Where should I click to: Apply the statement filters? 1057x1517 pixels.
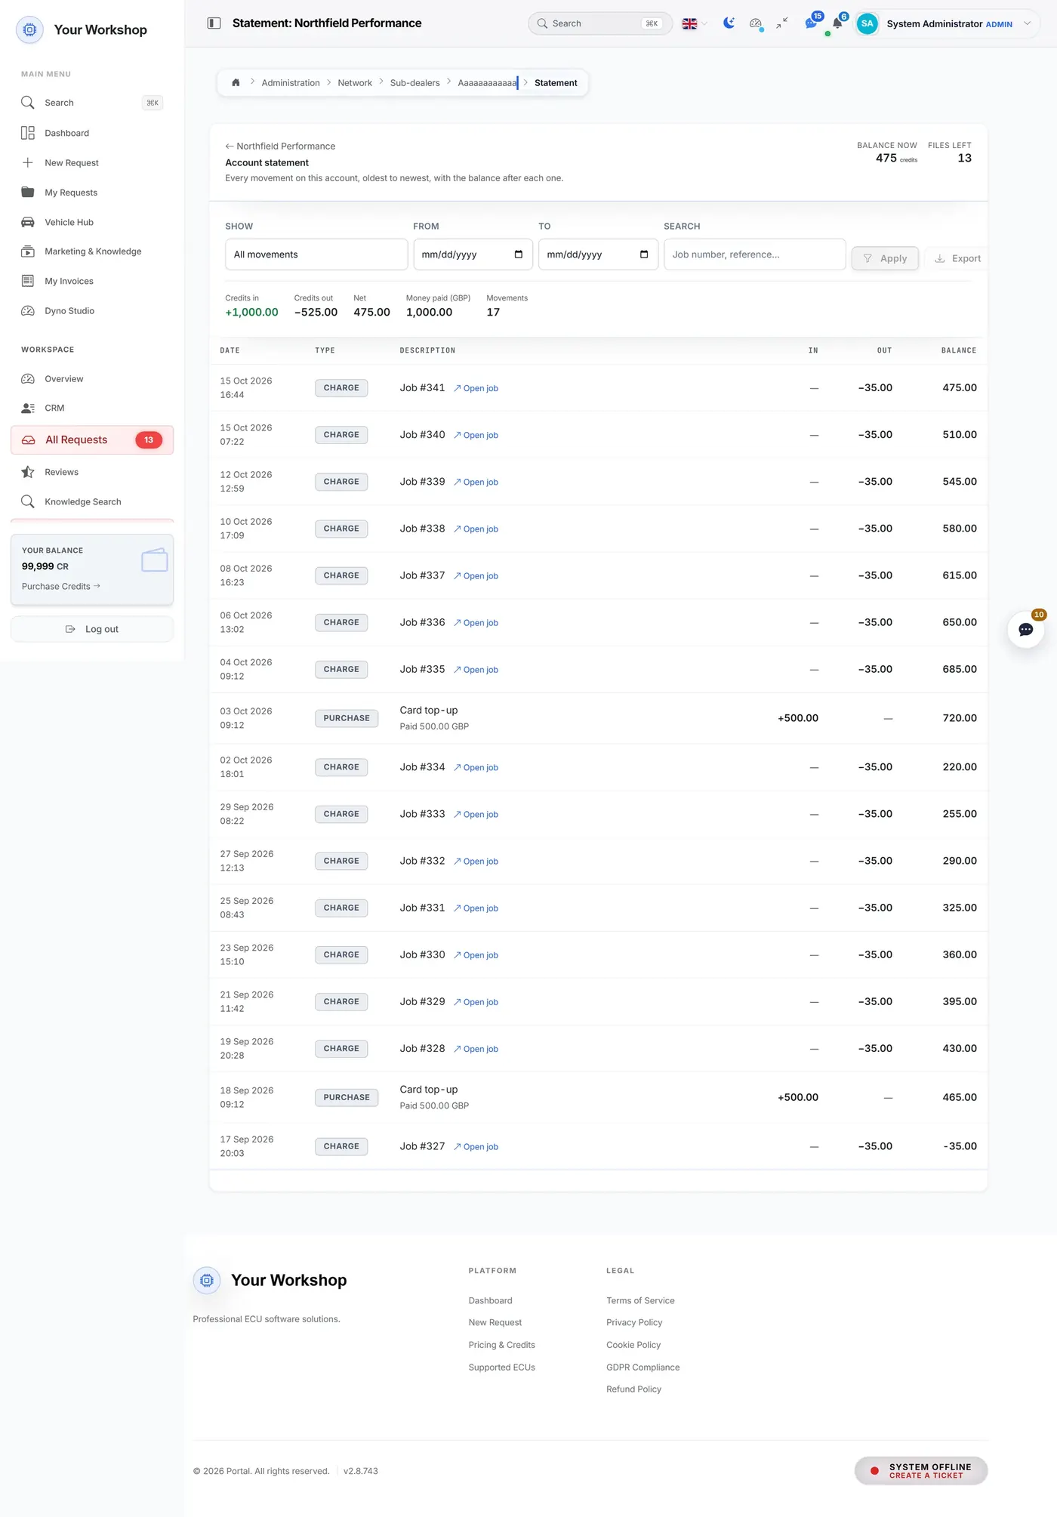point(885,258)
